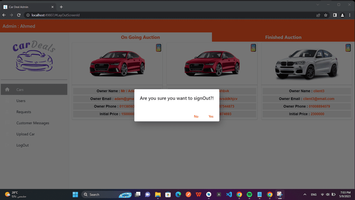Show hidden system tray icons
Screen dimensions: 355x200
[305, 194]
